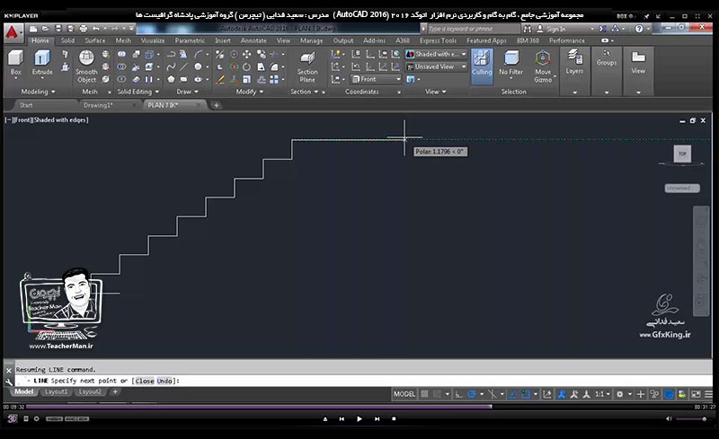Click the ViewCube TOP face

682,154
